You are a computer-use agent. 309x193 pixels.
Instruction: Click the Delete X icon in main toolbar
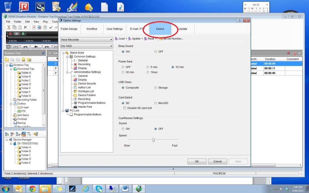coord(25,27)
